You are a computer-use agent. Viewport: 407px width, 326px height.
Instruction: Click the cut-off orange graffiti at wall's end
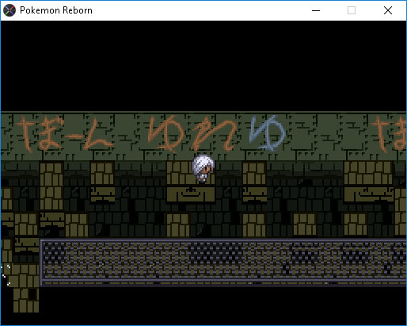[x=389, y=134]
